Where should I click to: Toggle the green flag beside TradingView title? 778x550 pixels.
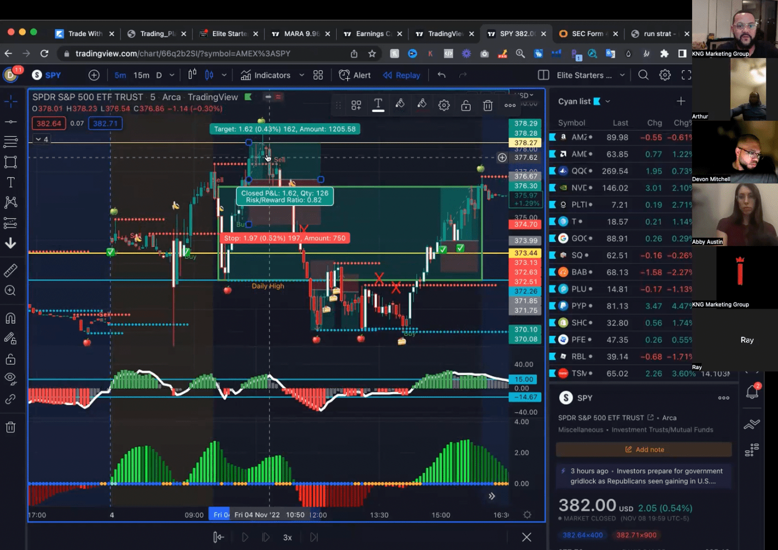[x=248, y=97]
